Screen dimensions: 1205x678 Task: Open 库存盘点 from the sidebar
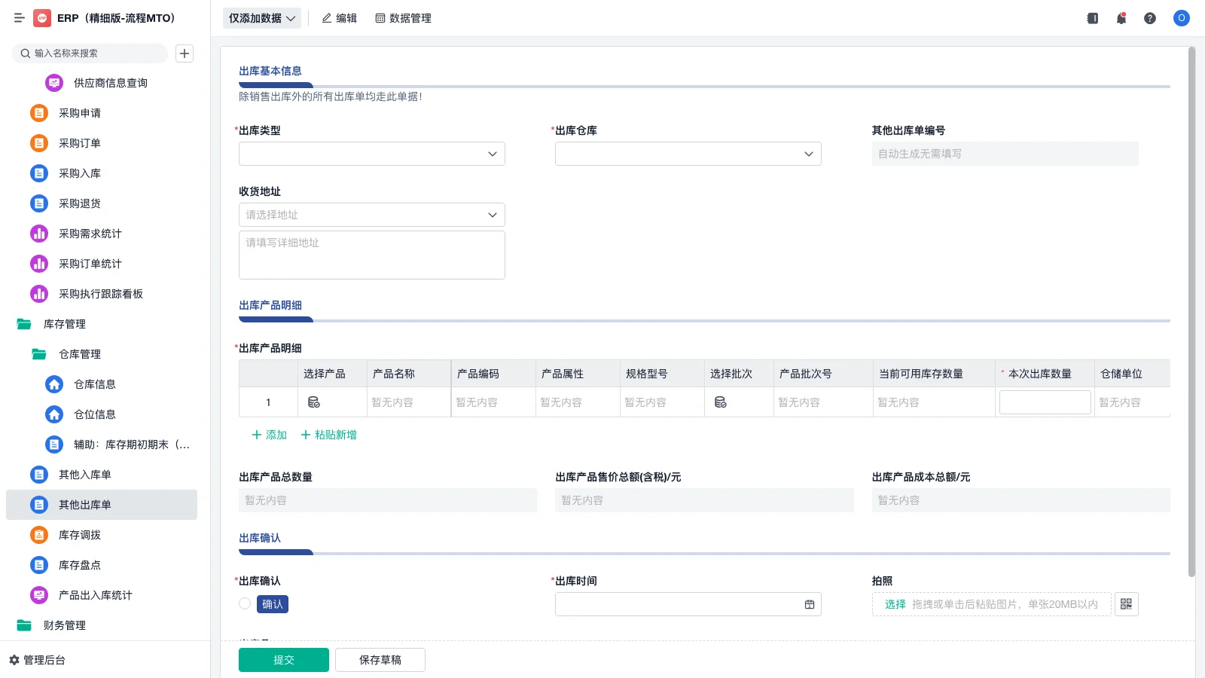(78, 565)
